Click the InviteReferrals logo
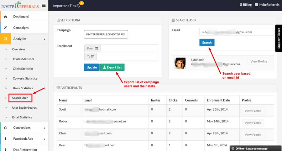The height and width of the screenshot is (151, 282). click(x=20, y=5)
